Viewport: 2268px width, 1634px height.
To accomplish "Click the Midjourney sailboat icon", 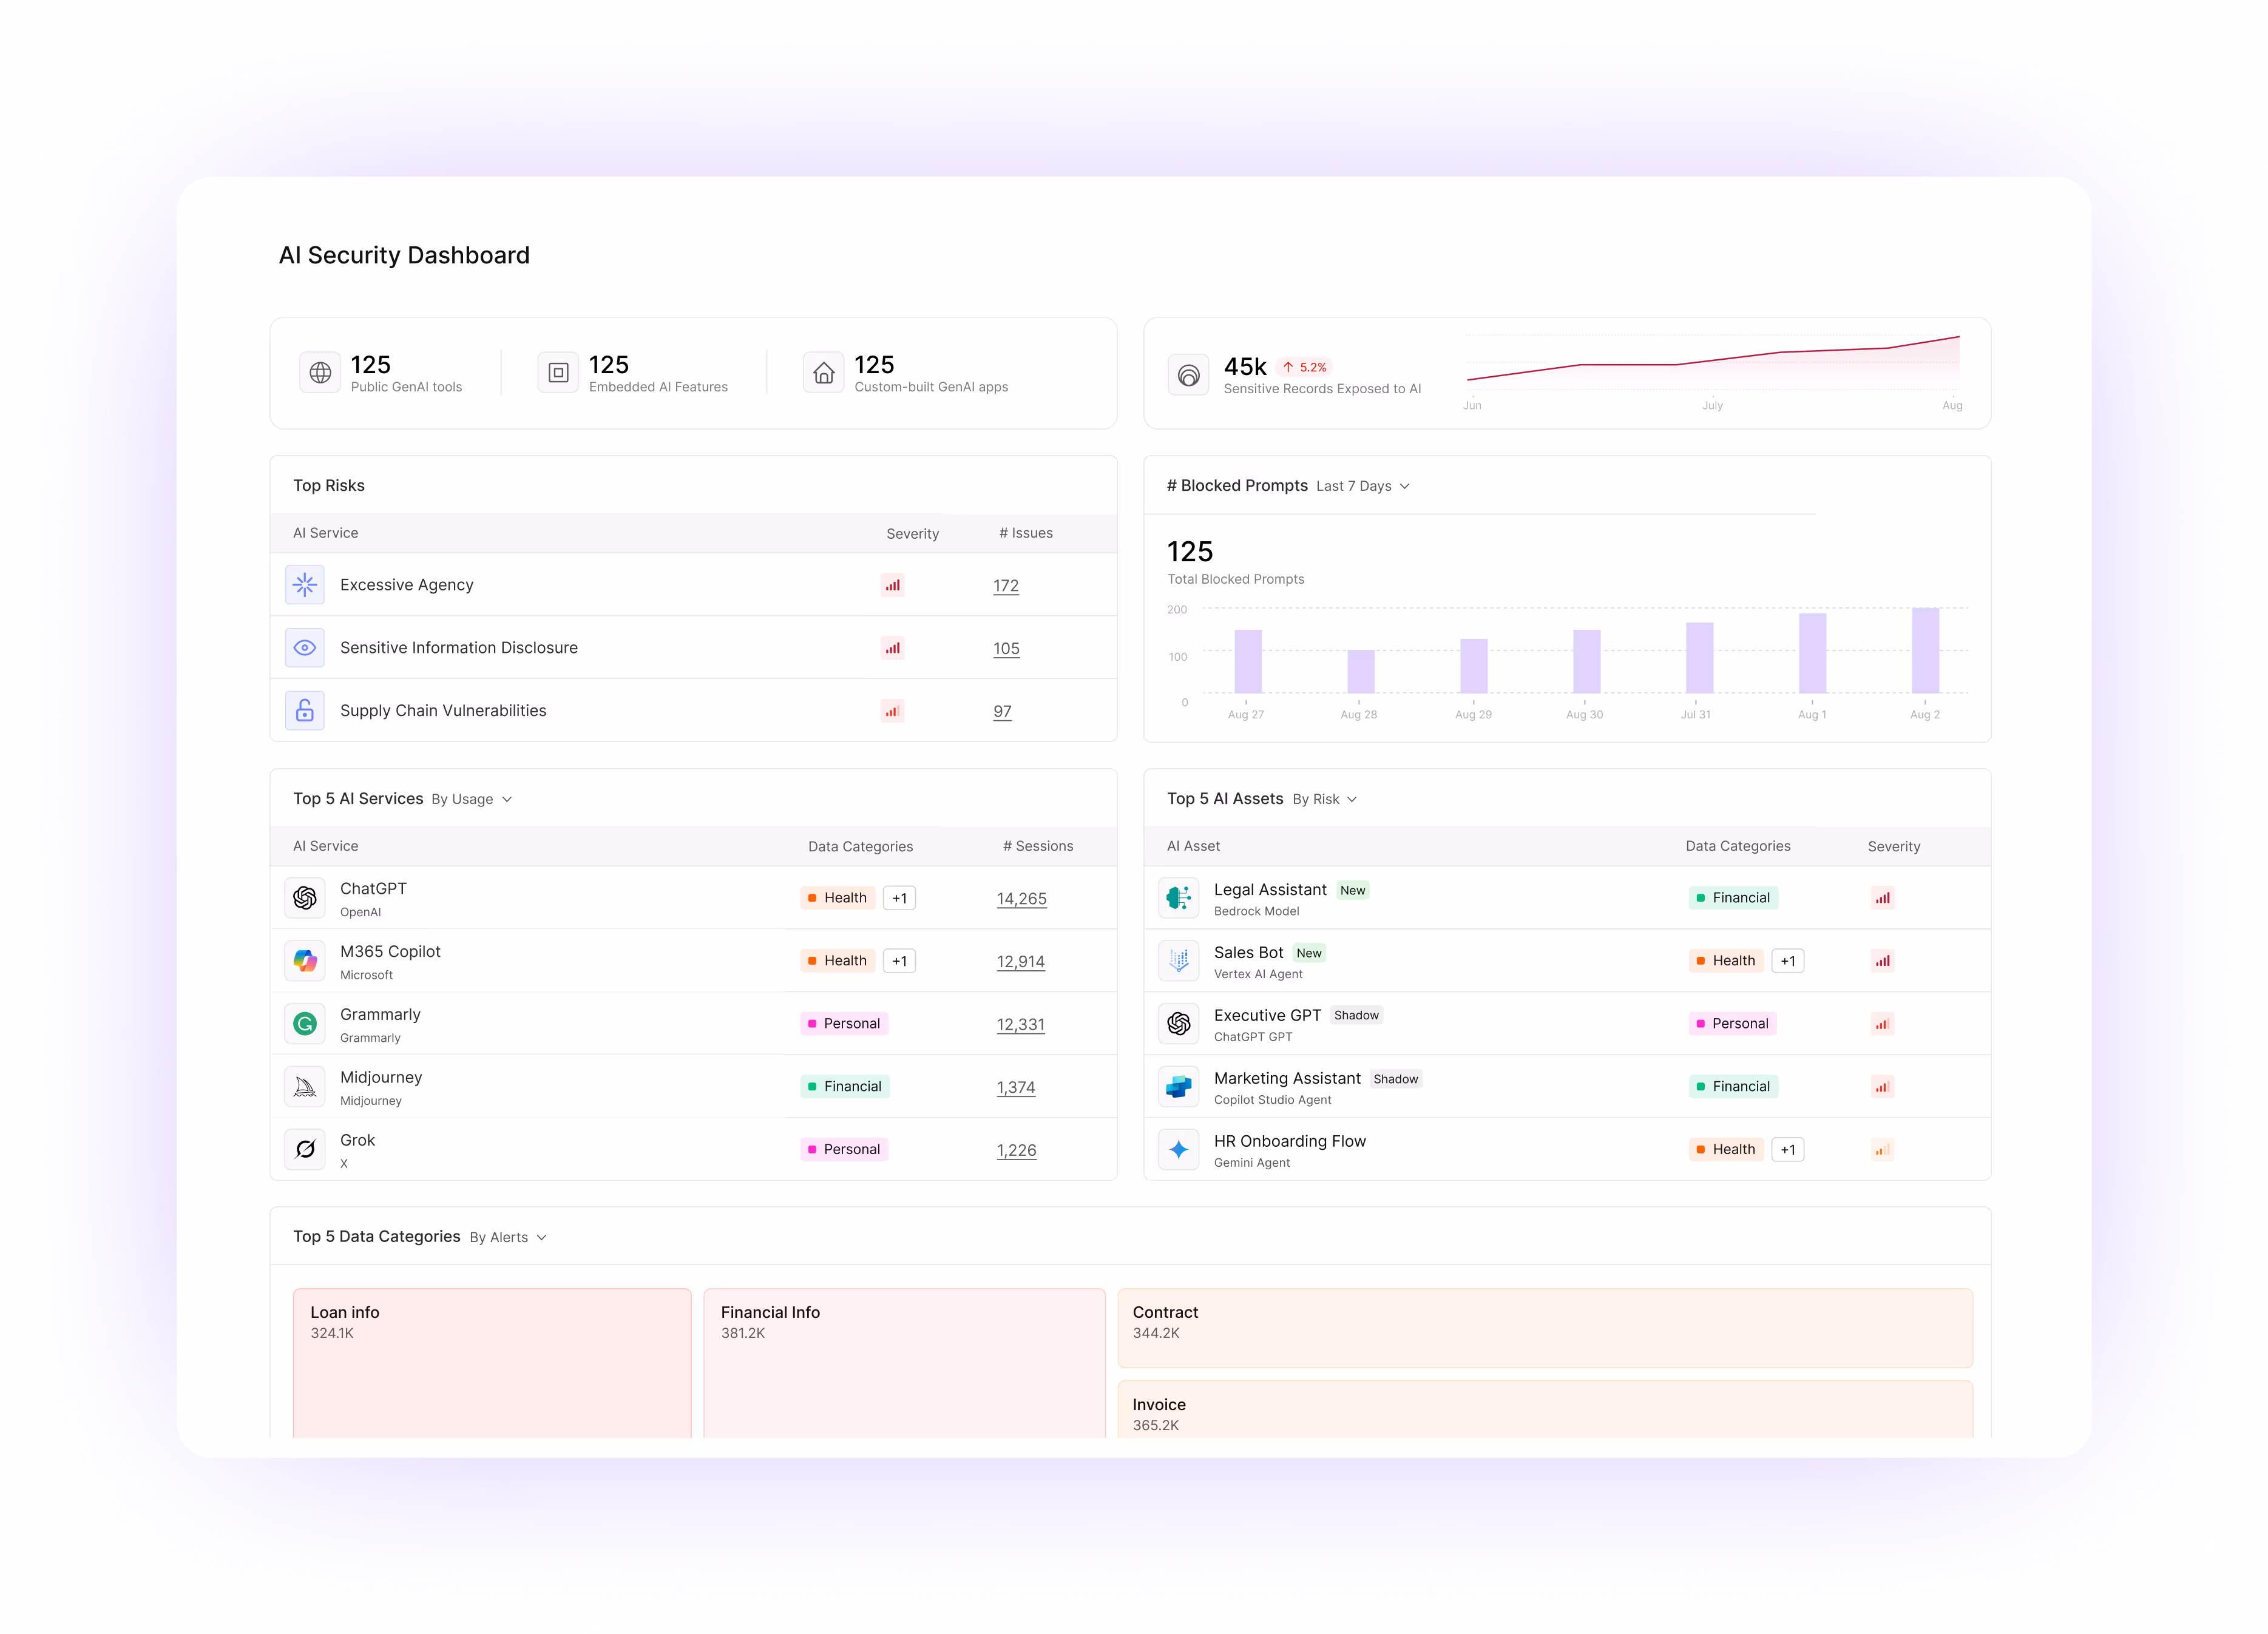I will 305,1087.
